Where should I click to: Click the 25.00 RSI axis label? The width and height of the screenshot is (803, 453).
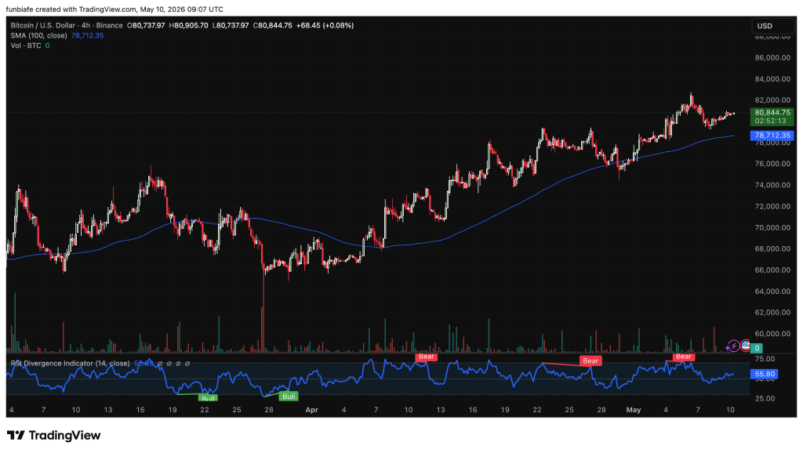(x=765, y=398)
